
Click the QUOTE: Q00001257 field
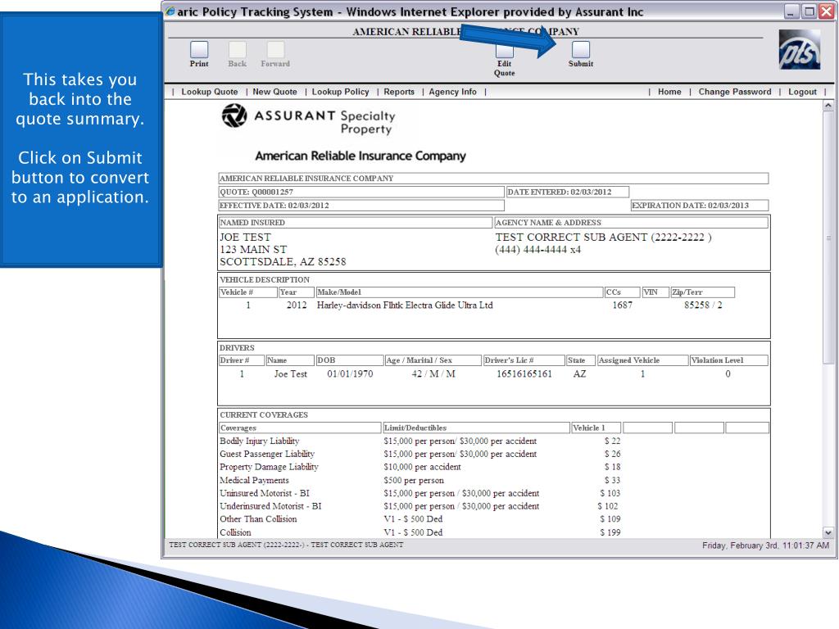pyautogui.click(x=361, y=192)
